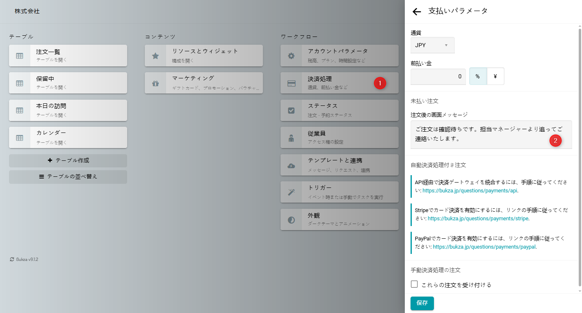Open the bukza.jp payments/paypal link
Image resolution: width=582 pixels, height=313 pixels.
pyautogui.click(x=484, y=247)
